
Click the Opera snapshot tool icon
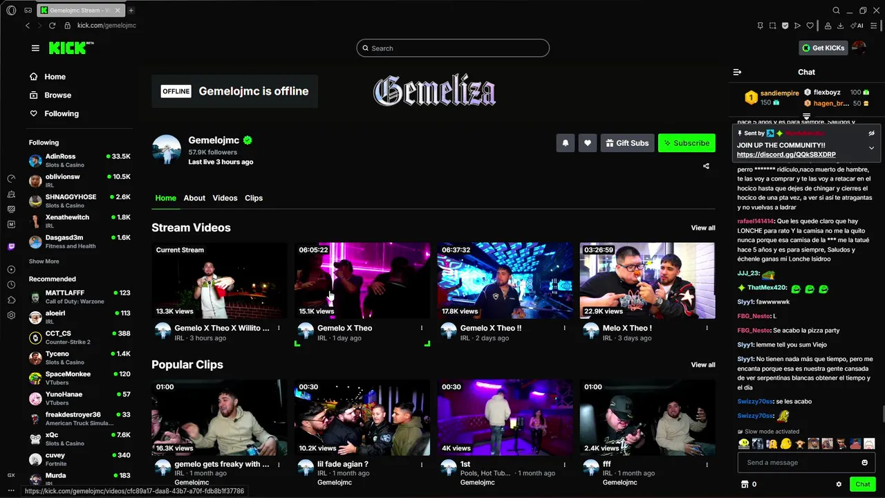(x=772, y=26)
